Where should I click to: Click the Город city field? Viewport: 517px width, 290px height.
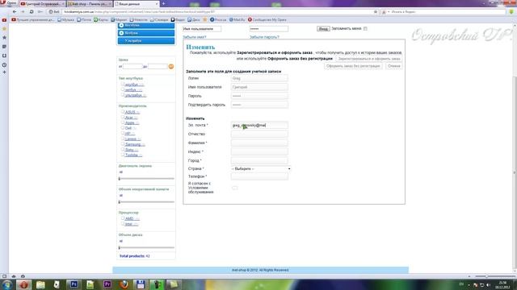click(x=259, y=160)
